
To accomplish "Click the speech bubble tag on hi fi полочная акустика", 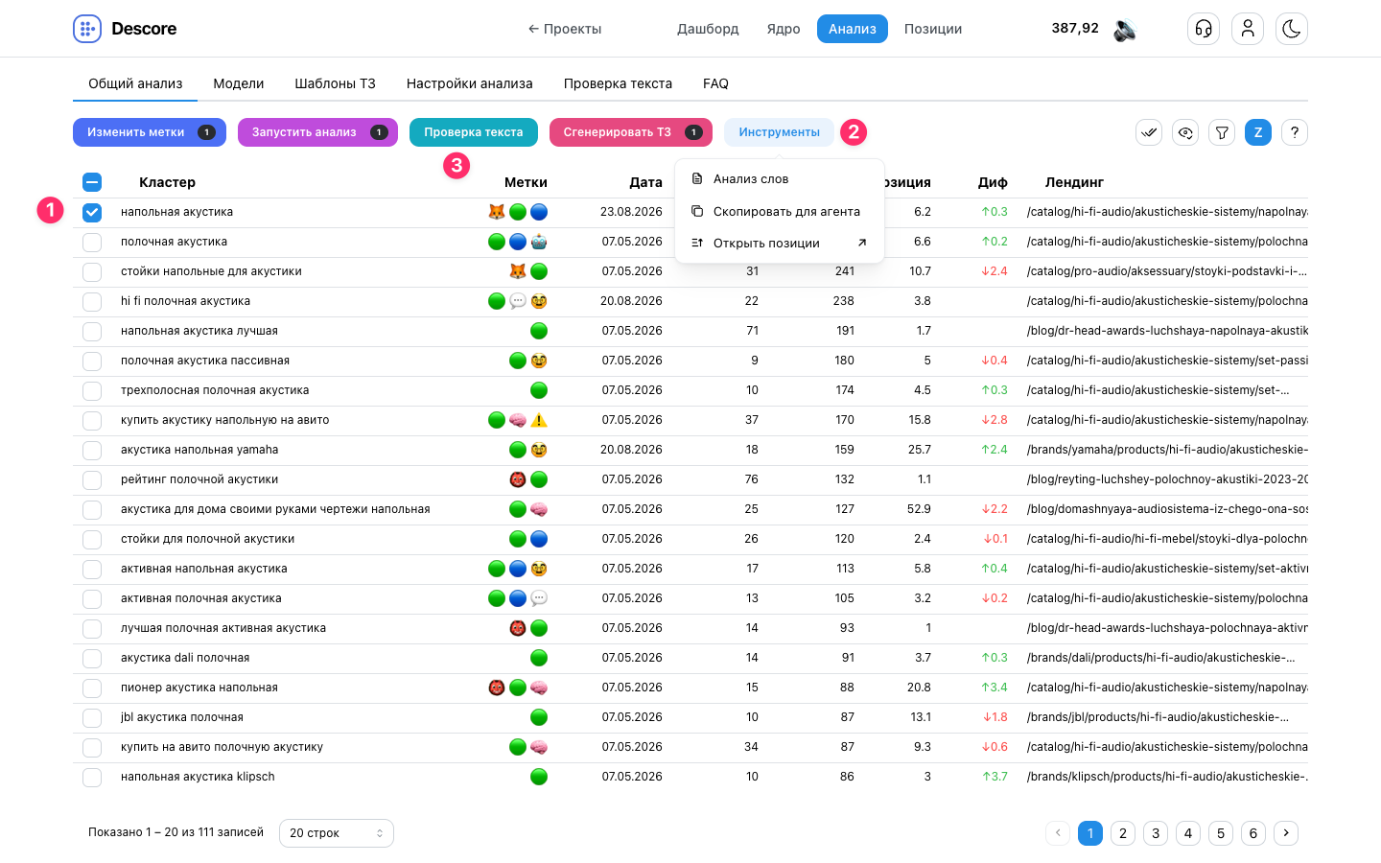I will click(x=518, y=301).
